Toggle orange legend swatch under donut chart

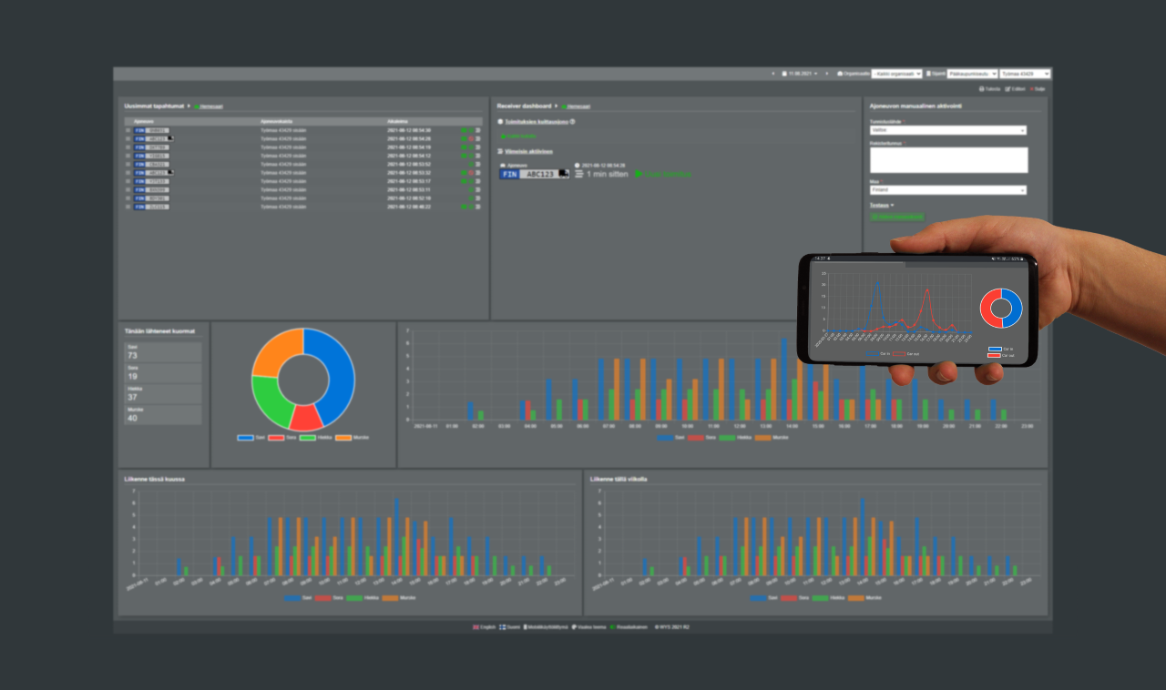pos(343,438)
